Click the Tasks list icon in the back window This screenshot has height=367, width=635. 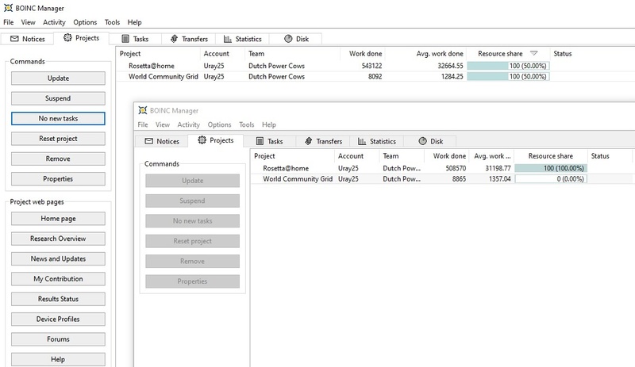point(125,39)
